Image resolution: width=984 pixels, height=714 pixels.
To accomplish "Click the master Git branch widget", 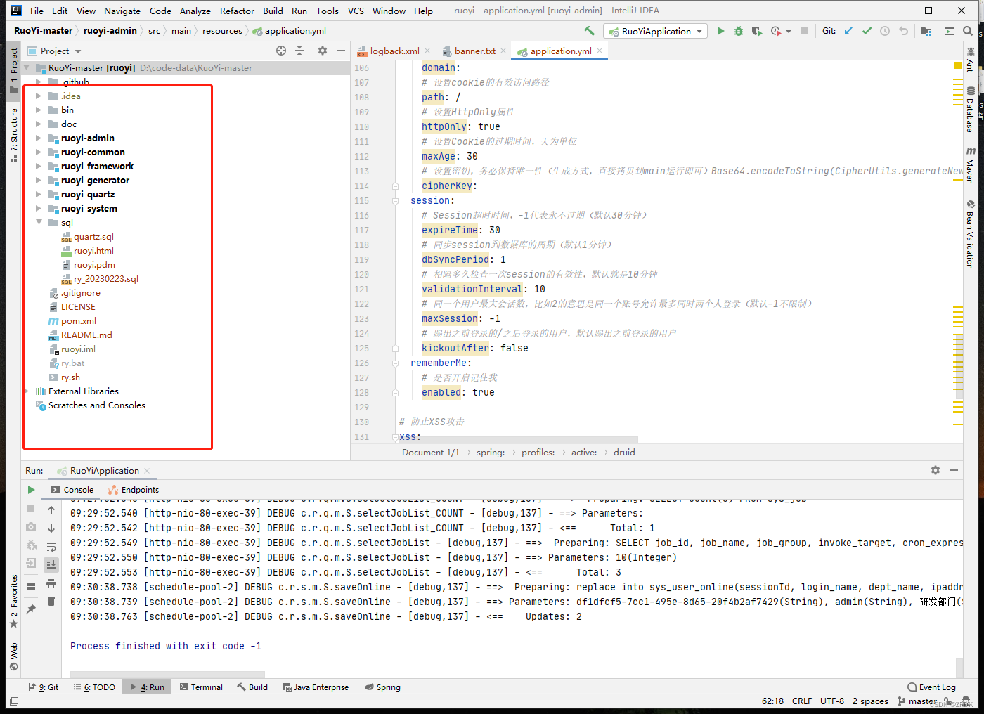I will tap(917, 701).
